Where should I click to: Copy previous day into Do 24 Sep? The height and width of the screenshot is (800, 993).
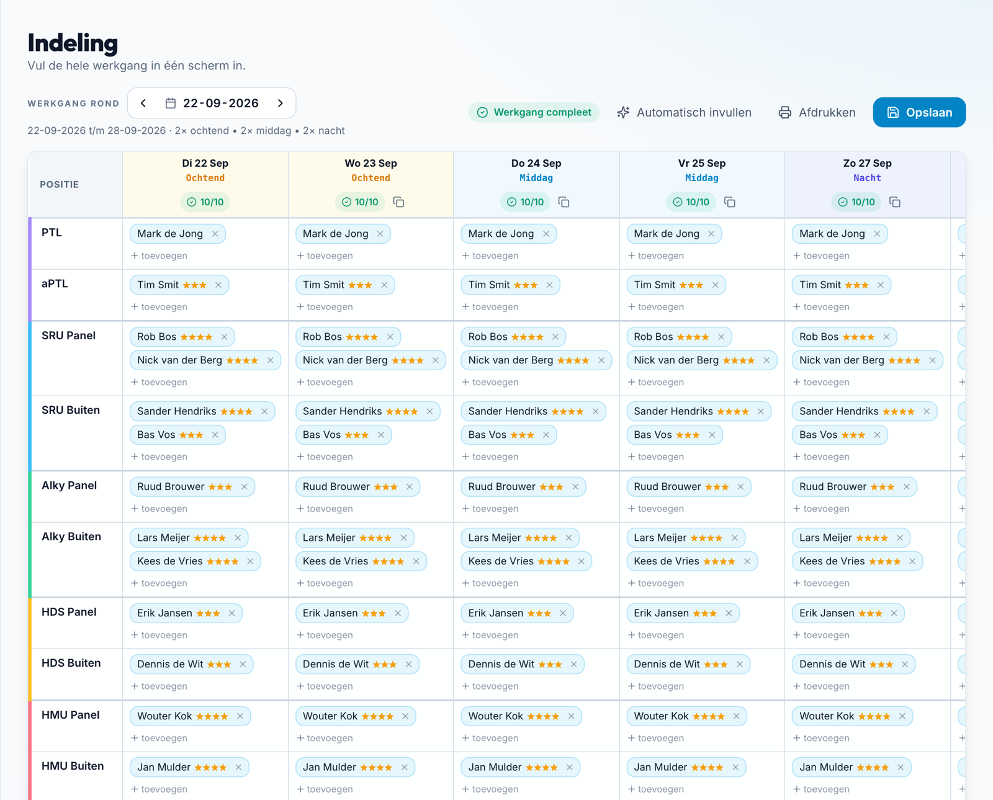564,202
